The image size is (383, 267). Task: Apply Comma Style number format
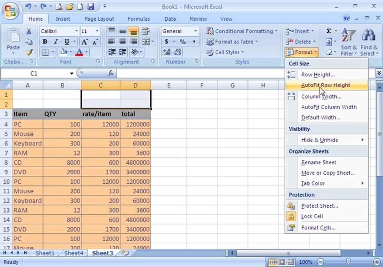[x=194, y=42]
